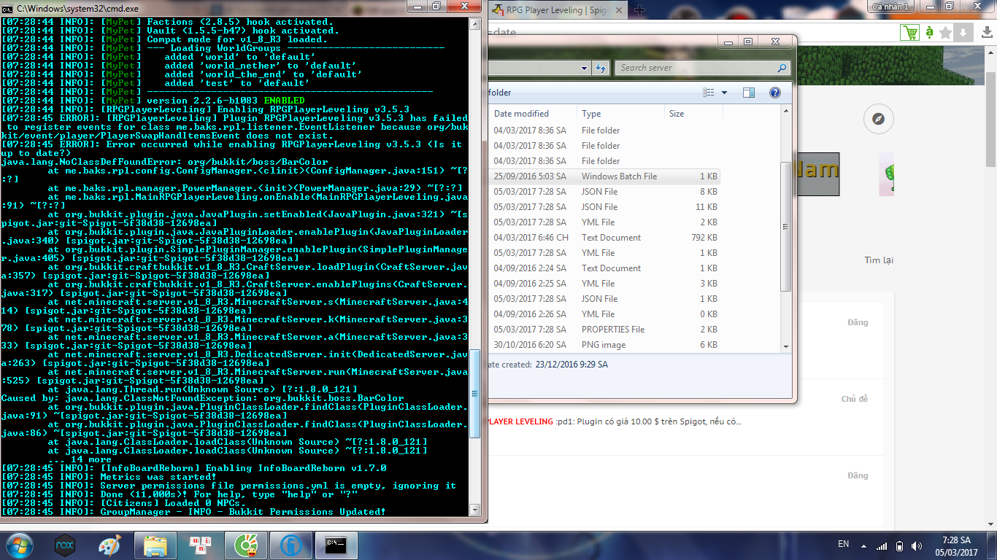Click the 'Date created: 23/12/2016 9:29 SA' detail
The image size is (997, 560).
(549, 365)
